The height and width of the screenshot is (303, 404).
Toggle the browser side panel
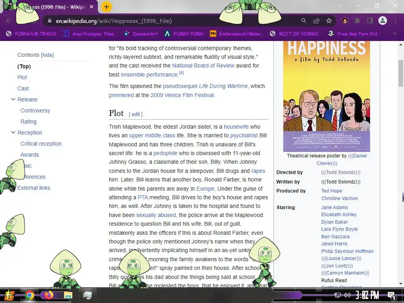tap(370, 21)
